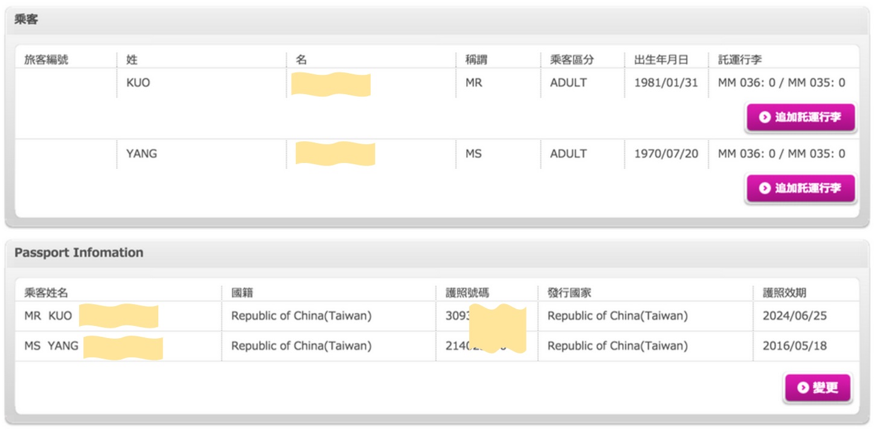The image size is (875, 431).
Task: Select the KUO surname cell in passenger table
Action: coord(138,83)
